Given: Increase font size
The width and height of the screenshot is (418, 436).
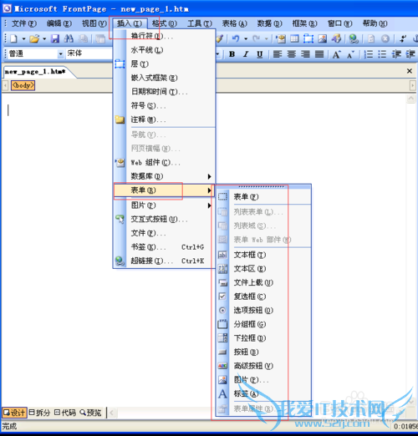Looking at the screenshot, I should point(337,54).
